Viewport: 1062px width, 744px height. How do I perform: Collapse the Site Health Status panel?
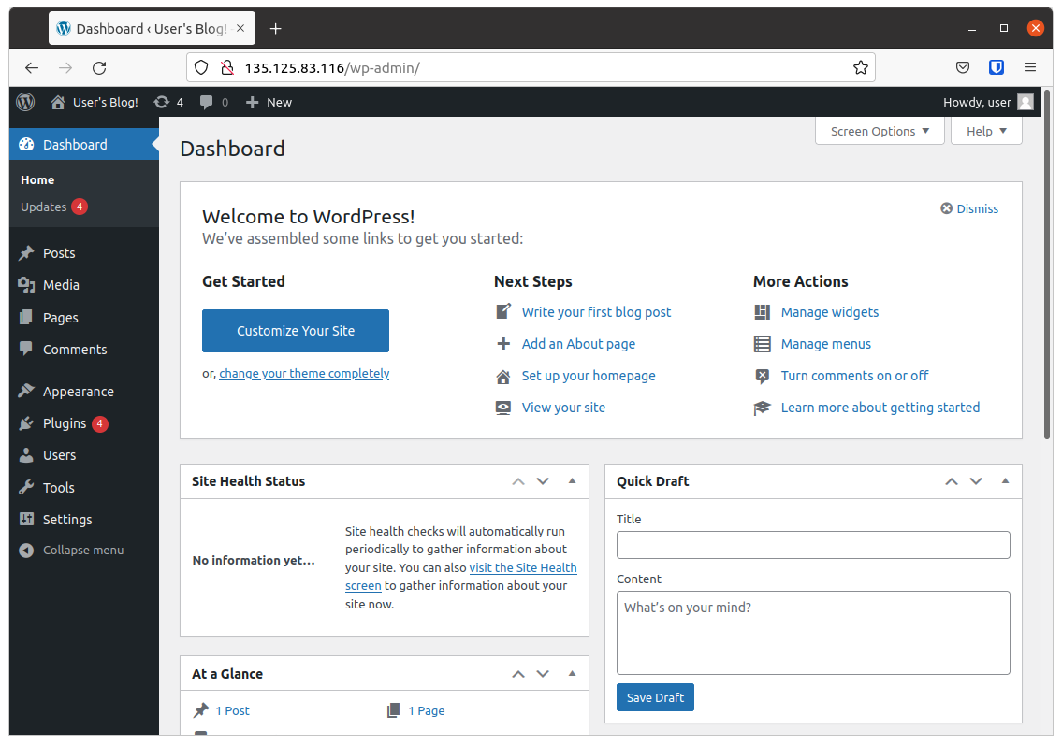[x=572, y=480]
